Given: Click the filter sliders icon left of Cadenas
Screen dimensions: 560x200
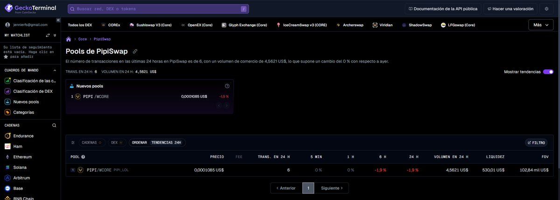Looking at the screenshot, I should [73, 143].
